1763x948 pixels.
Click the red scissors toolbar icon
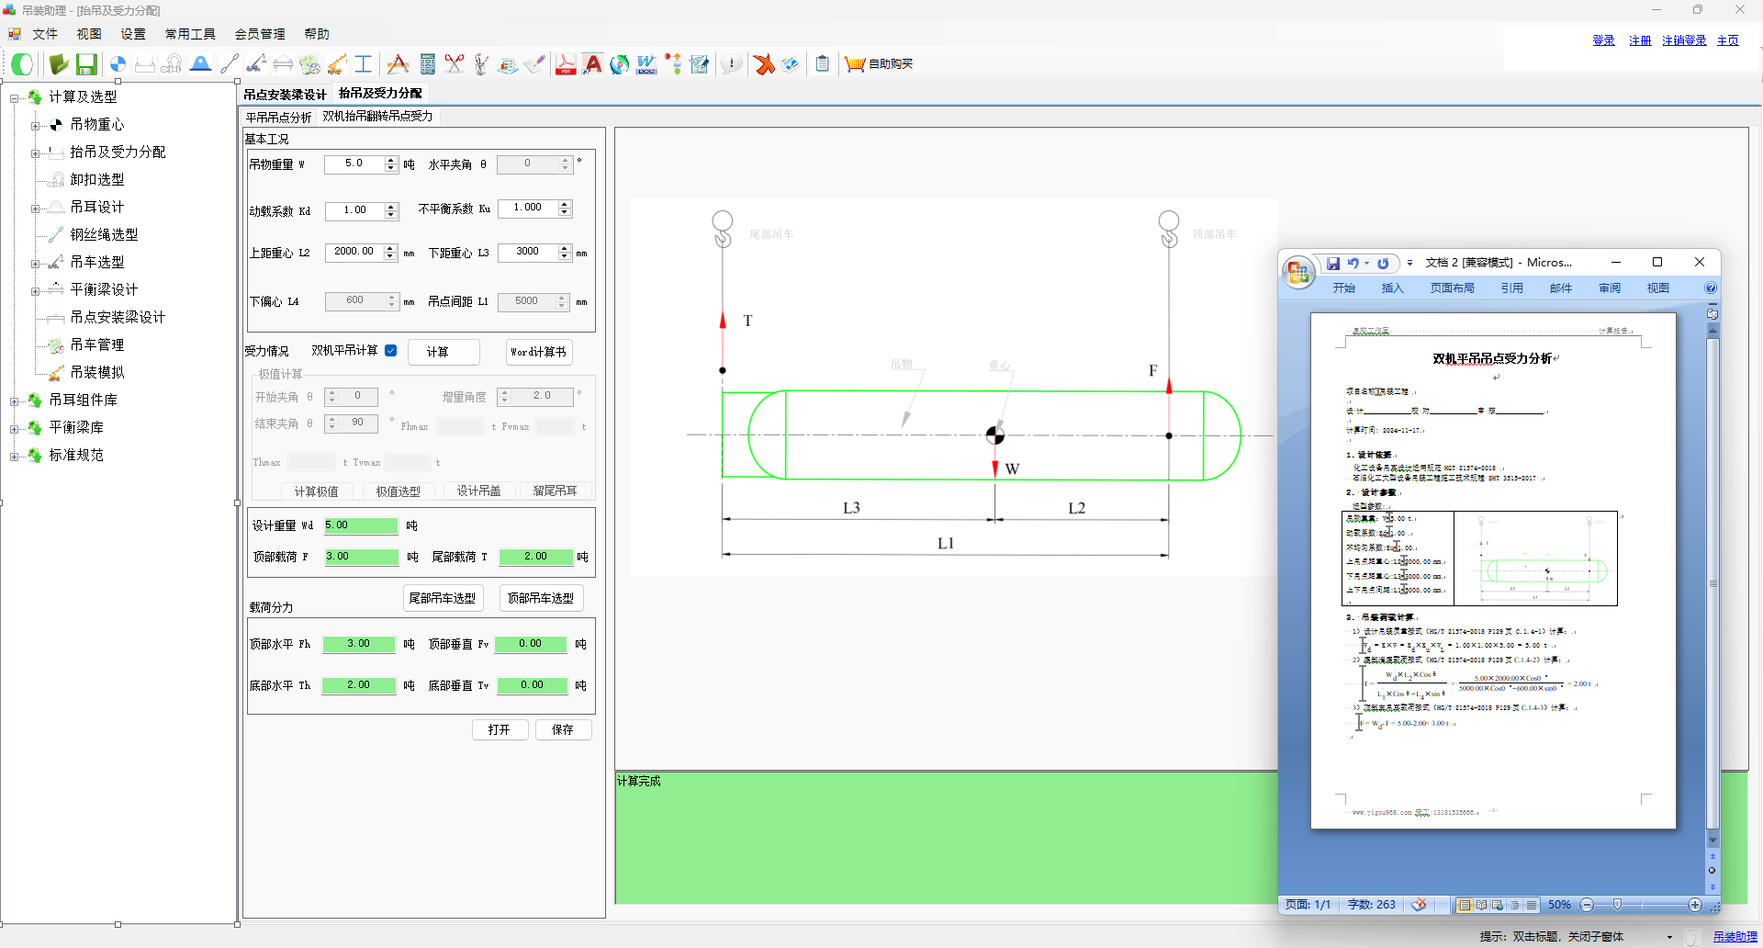tap(454, 63)
